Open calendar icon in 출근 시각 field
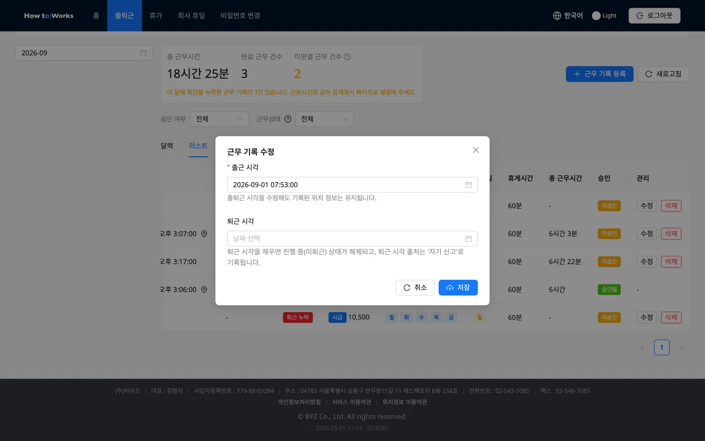 tap(468, 185)
